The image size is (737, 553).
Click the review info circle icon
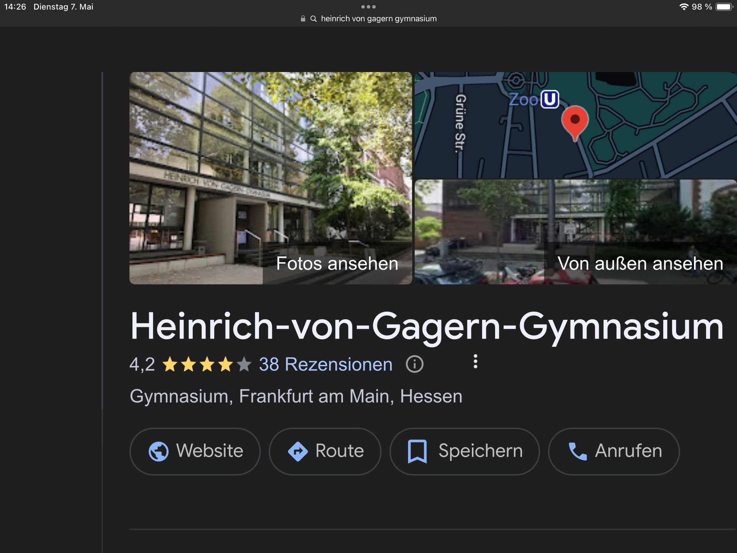415,364
